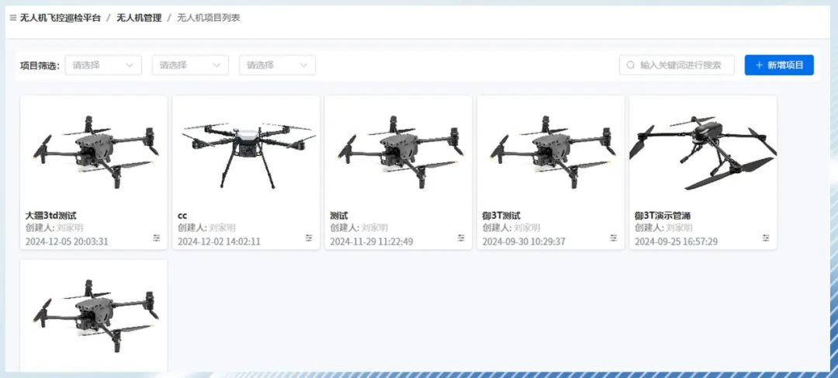Open settings icon on 御3T演示管涌 card
Image resolution: width=838 pixels, height=378 pixels.
click(766, 238)
